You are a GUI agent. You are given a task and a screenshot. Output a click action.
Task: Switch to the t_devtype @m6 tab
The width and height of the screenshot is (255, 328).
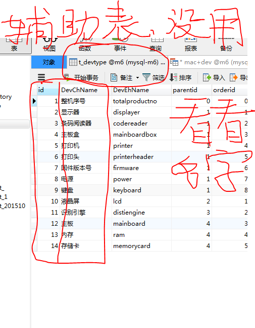pyautogui.click(x=117, y=62)
